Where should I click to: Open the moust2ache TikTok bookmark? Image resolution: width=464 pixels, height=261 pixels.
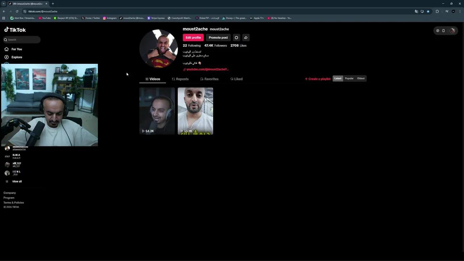132,18
